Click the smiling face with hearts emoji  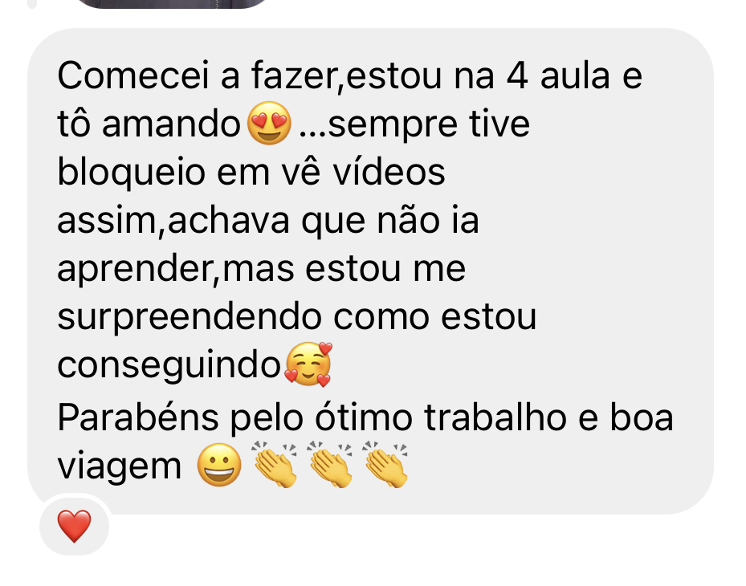(x=308, y=364)
